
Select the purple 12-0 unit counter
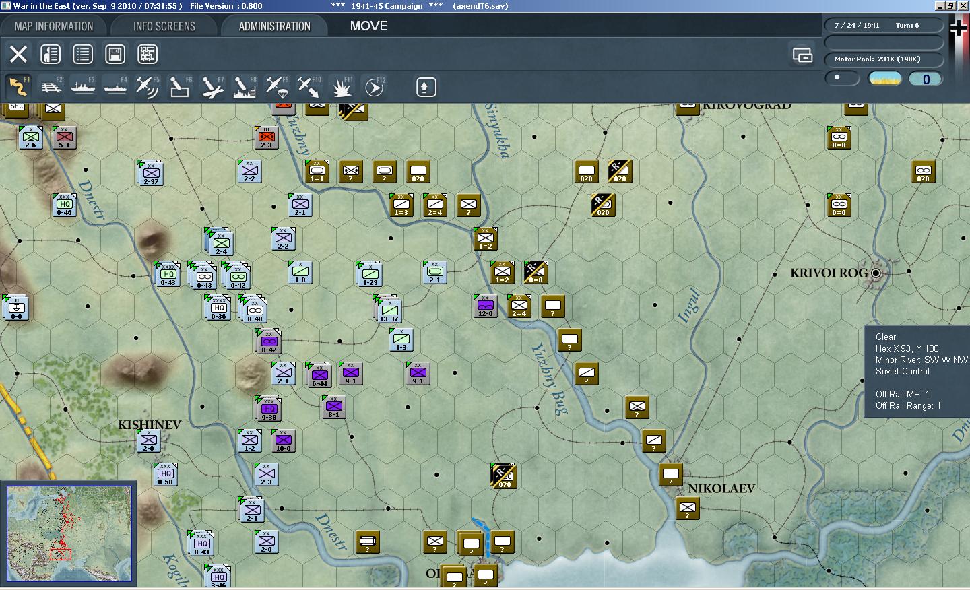tap(485, 306)
